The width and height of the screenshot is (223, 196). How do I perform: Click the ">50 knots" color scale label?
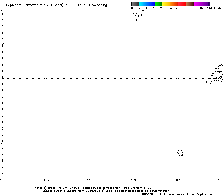tap(214, 8)
